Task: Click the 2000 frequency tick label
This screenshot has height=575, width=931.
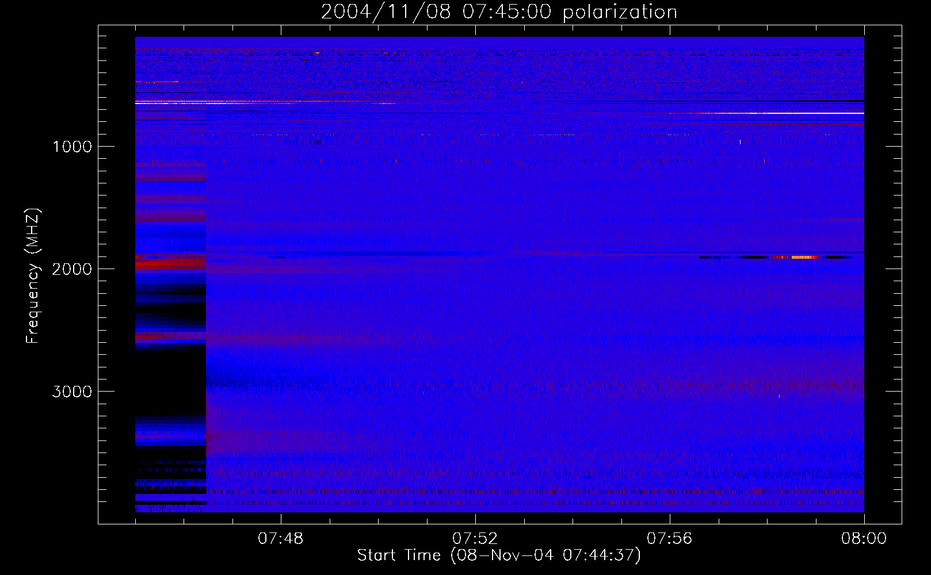Action: (x=72, y=269)
